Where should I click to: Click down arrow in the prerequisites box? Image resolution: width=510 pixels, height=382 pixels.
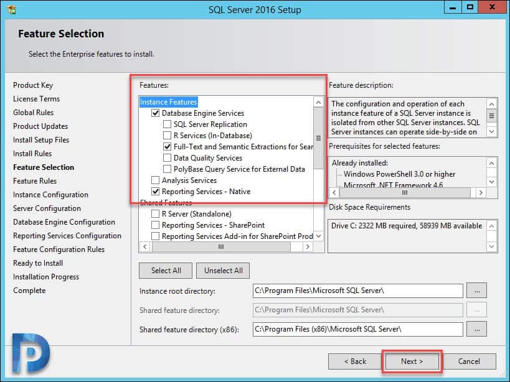coord(491,182)
